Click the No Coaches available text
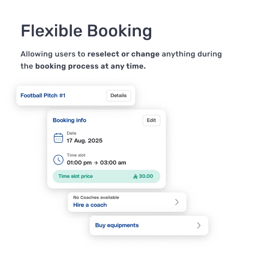Viewport: 280px width, 280px height. coord(96,197)
